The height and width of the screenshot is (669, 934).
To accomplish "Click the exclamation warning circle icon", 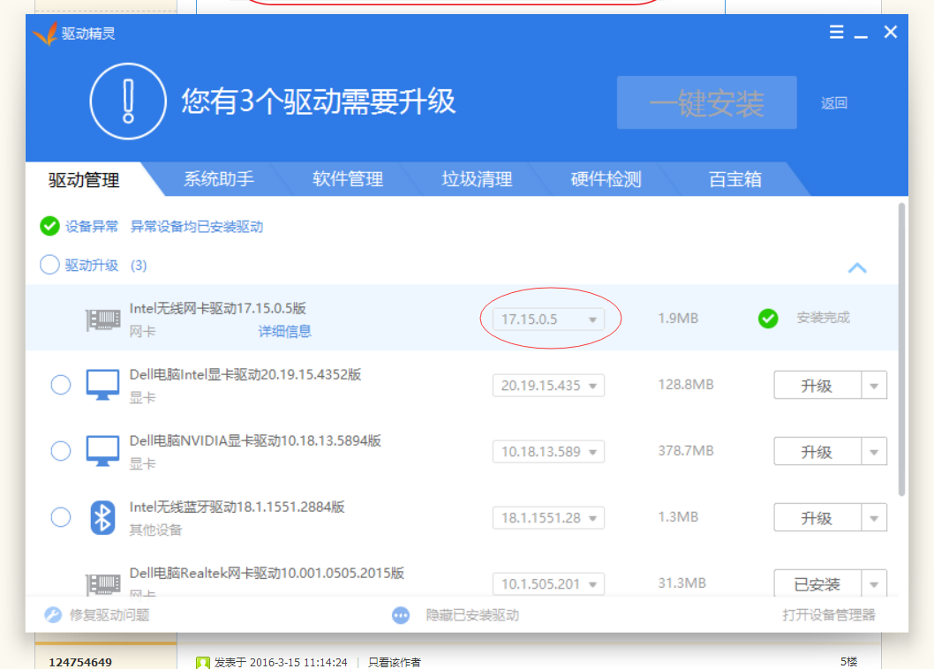I will pyautogui.click(x=128, y=101).
